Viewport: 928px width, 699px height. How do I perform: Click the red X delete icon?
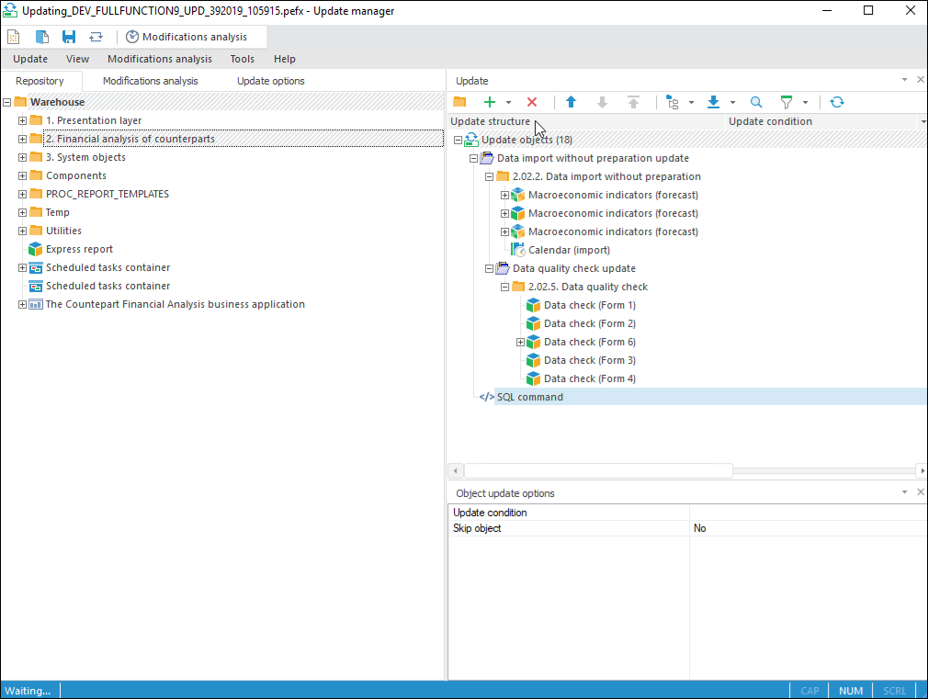tap(531, 102)
